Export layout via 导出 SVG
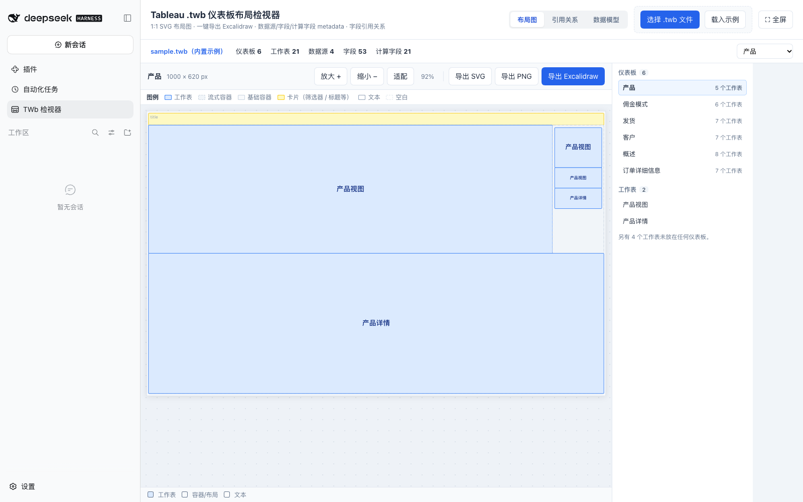The image size is (803, 502). (470, 76)
